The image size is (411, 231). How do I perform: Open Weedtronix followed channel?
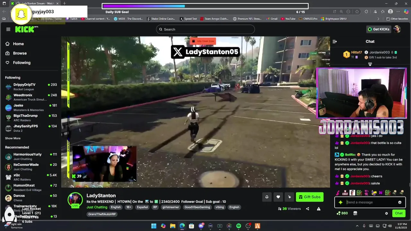click(x=31, y=97)
